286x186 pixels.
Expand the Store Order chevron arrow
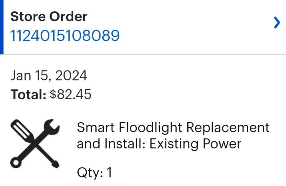click(277, 22)
